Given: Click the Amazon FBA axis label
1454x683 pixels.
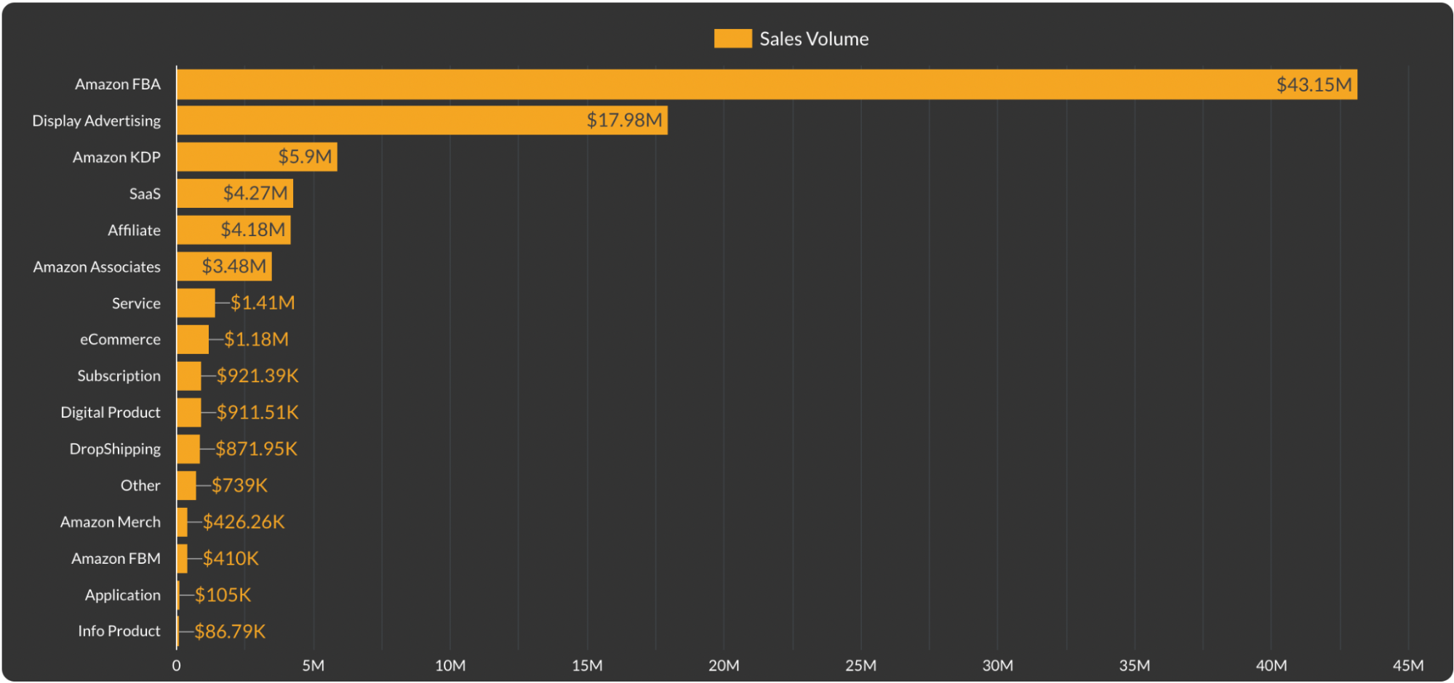Looking at the screenshot, I should pyautogui.click(x=117, y=84).
